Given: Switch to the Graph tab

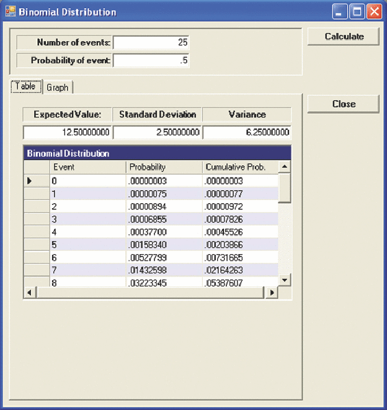Looking at the screenshot, I should [x=58, y=88].
